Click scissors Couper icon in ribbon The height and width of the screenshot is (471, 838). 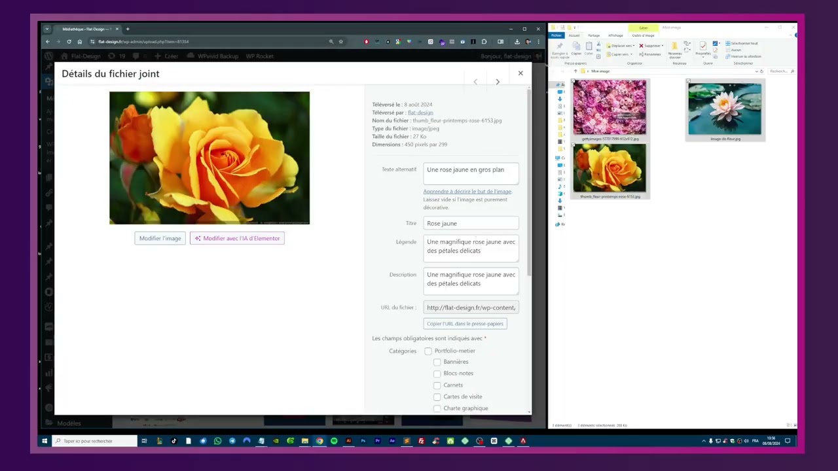click(598, 43)
